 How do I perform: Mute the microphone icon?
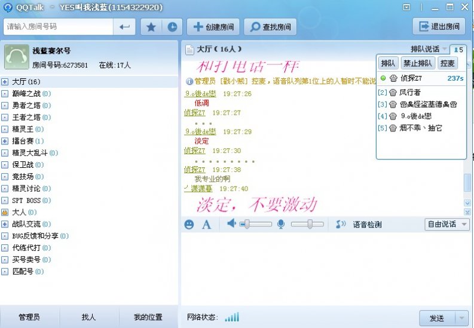[x=281, y=224]
